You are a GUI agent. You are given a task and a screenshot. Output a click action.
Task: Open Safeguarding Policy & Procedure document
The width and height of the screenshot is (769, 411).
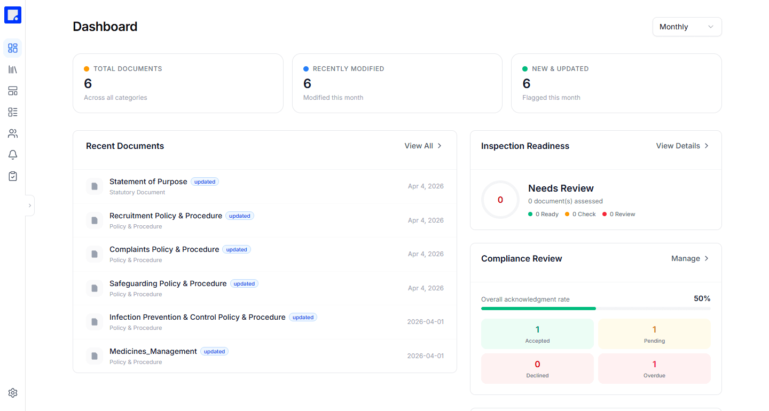click(x=265, y=288)
